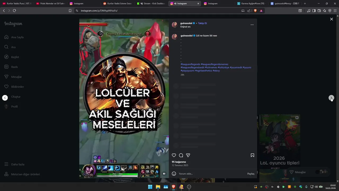Image resolution: width=339 pixels, height=191 pixels.
Task: Click the guinsoolol avatar beside the caption
Action: click(175, 37)
